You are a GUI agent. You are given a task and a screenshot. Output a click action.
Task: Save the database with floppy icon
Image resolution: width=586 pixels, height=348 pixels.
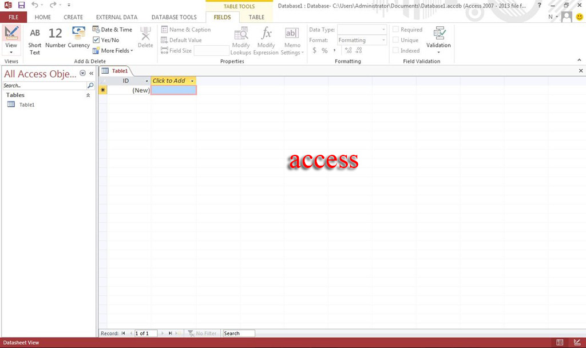coord(21,5)
